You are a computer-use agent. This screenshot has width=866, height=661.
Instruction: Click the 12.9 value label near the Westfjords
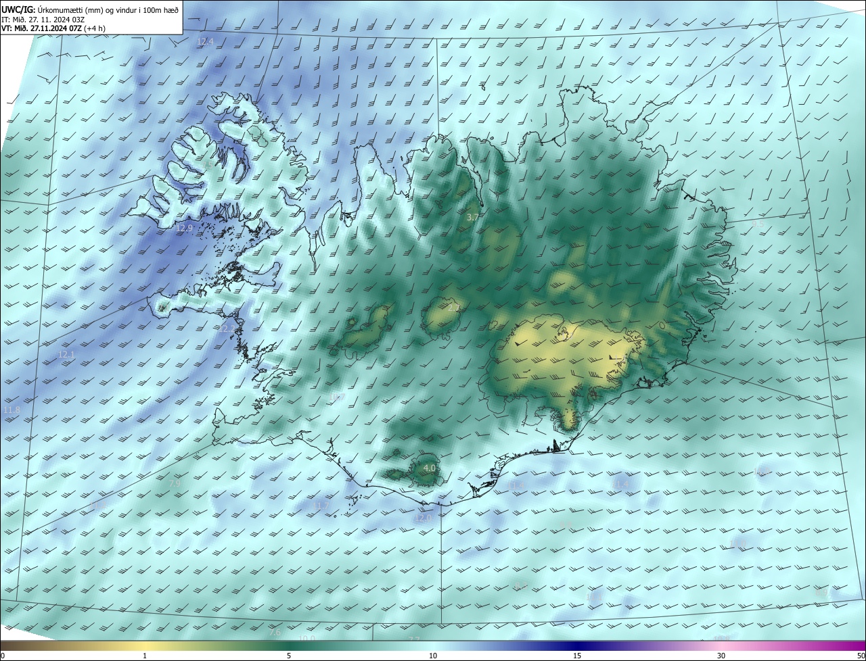click(x=184, y=228)
